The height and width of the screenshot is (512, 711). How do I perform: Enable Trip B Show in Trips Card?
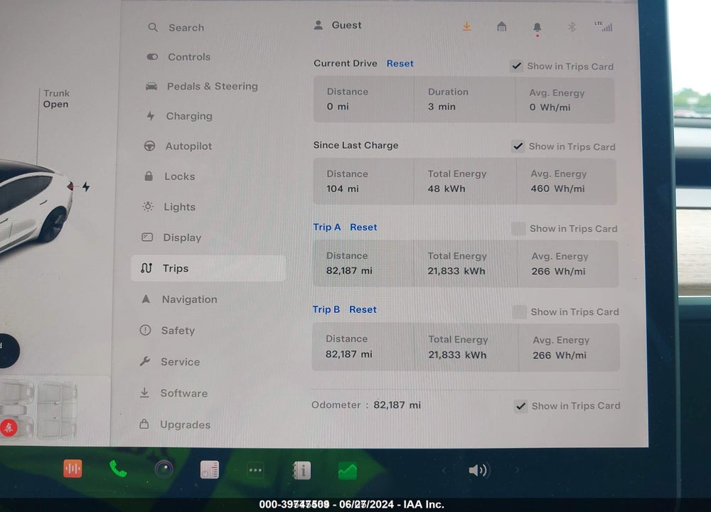[519, 312]
